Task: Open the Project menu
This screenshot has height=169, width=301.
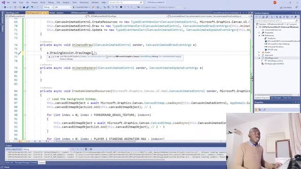Action: (x=34, y=2)
